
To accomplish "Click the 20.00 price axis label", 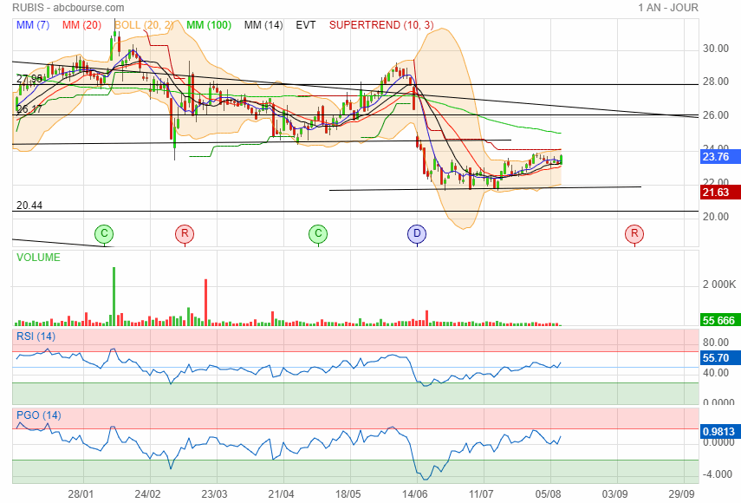I will pos(716,217).
